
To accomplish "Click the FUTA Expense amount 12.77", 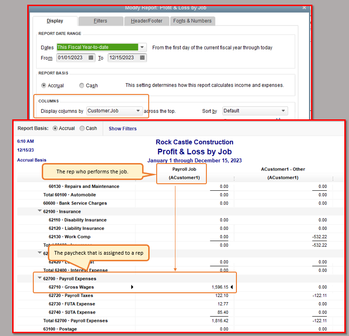I will [223, 304].
